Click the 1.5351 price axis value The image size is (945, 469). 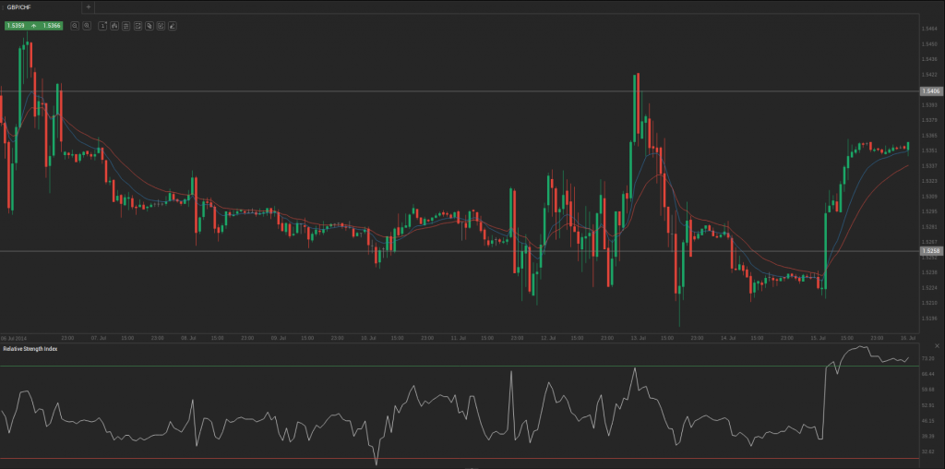pos(928,150)
